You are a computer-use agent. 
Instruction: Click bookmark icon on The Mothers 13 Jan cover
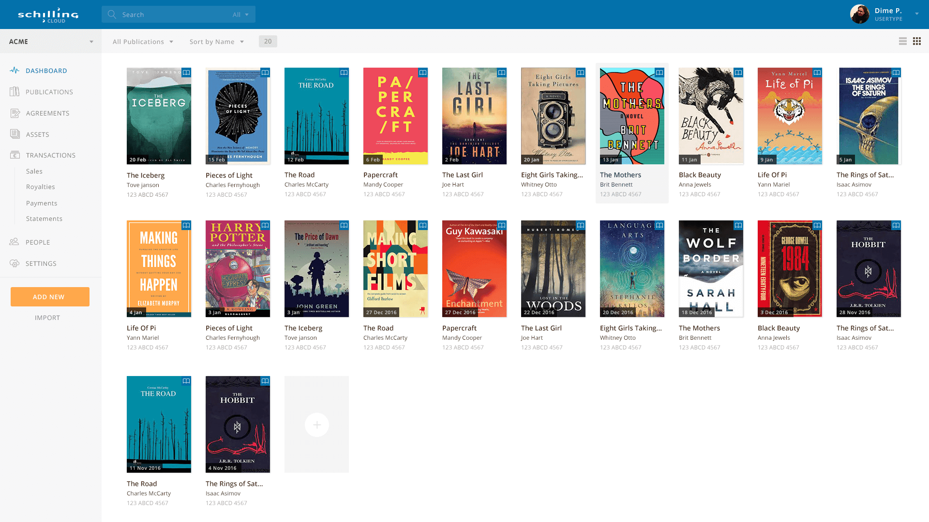659,72
